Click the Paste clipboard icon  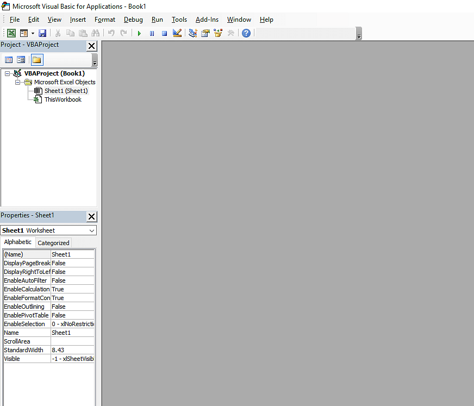[x=83, y=33]
